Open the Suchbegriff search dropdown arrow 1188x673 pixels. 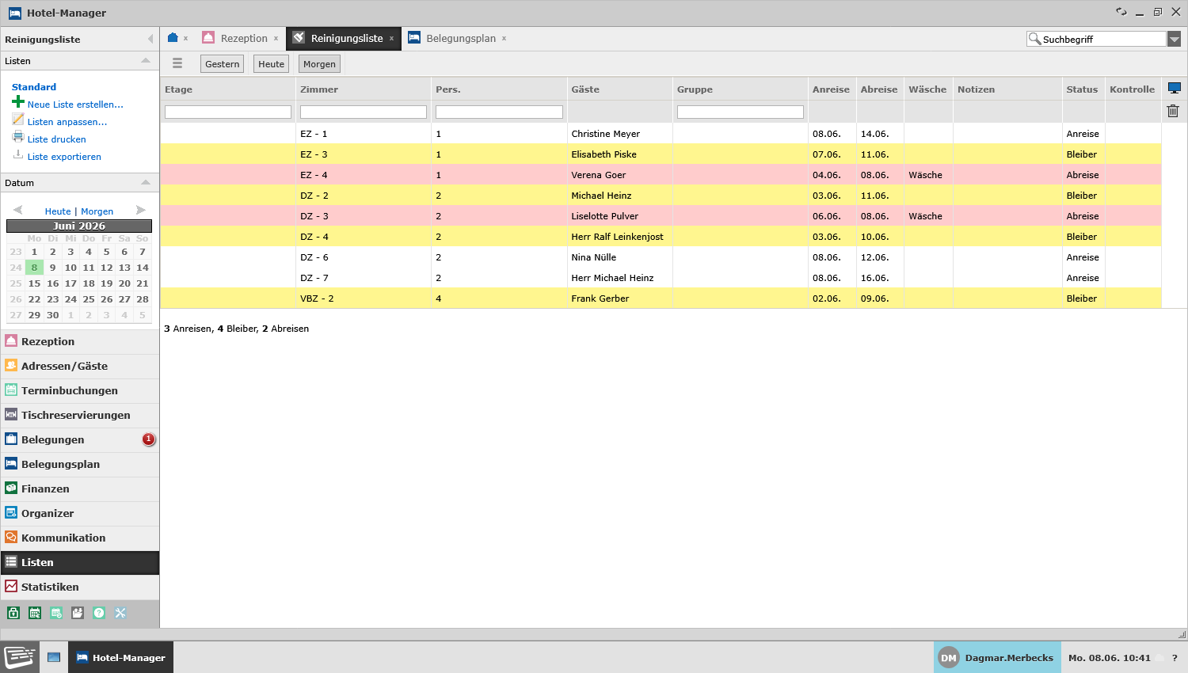point(1175,39)
